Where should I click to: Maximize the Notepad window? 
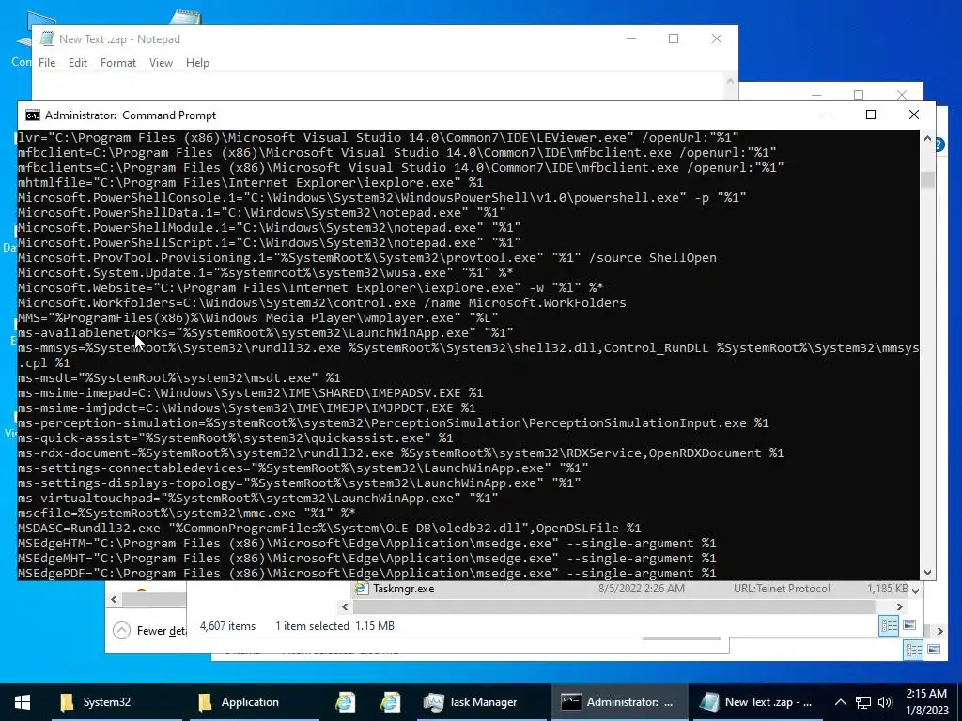[x=674, y=38]
